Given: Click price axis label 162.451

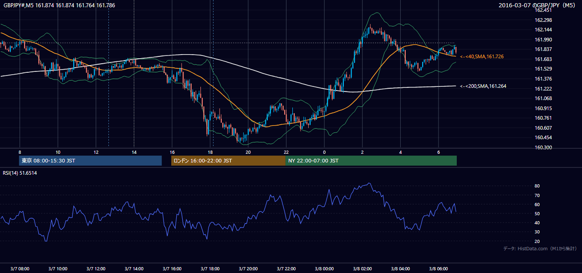Looking at the screenshot, I should coord(543,10).
